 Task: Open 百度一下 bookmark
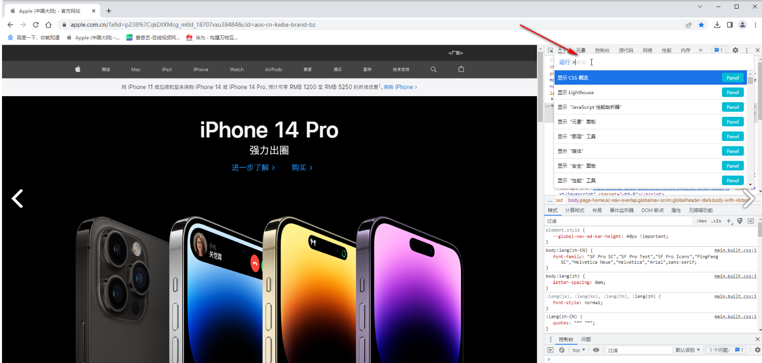[x=34, y=37]
